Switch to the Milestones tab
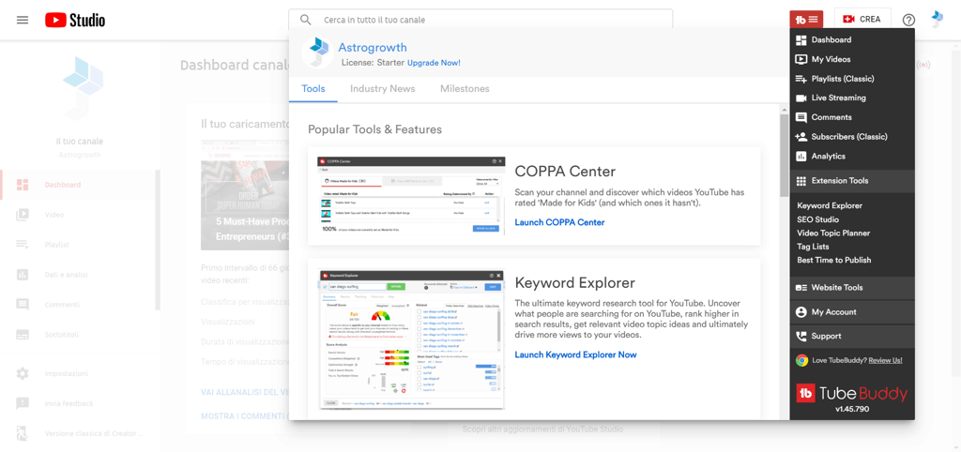The width and height of the screenshot is (961, 452). tap(465, 89)
